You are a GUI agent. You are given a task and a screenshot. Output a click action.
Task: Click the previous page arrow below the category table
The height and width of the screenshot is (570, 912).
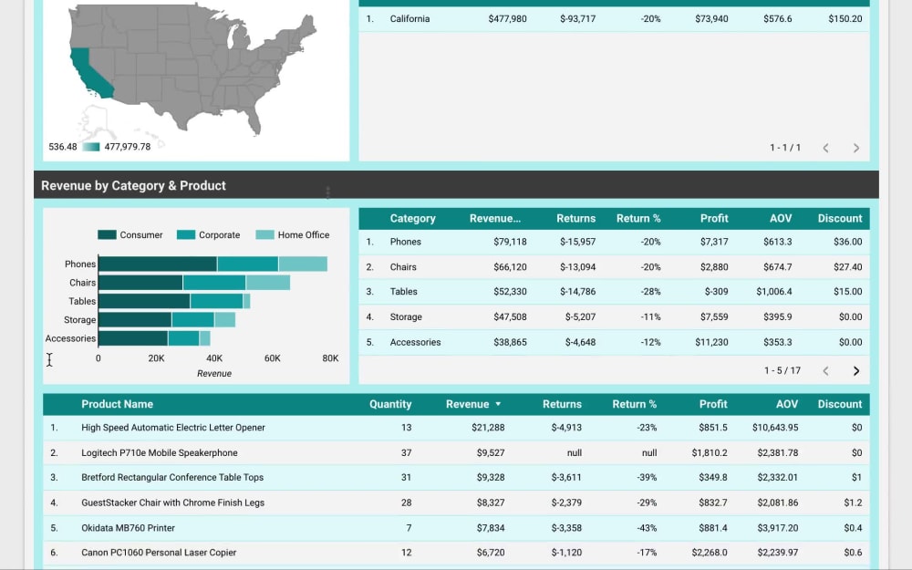tap(826, 371)
